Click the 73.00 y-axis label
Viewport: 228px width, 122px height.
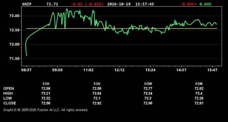coord(14,16)
